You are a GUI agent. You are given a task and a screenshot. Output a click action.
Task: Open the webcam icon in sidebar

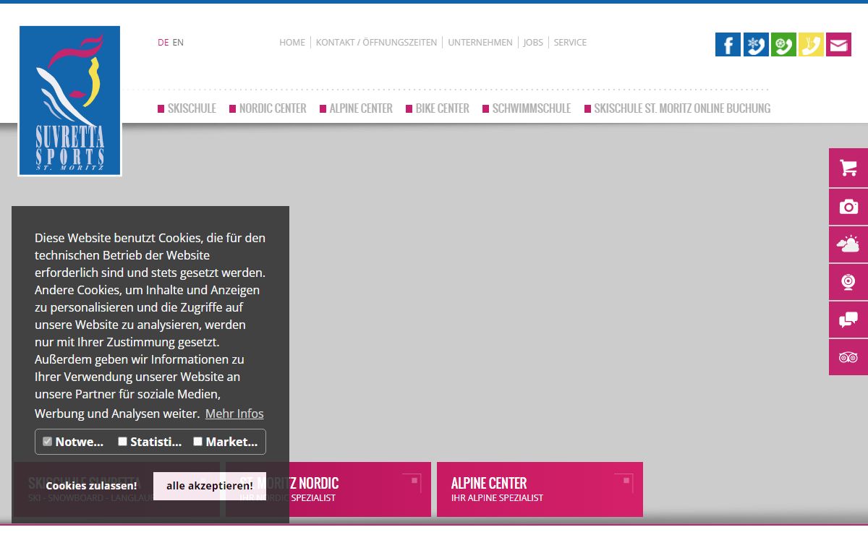coord(848,282)
